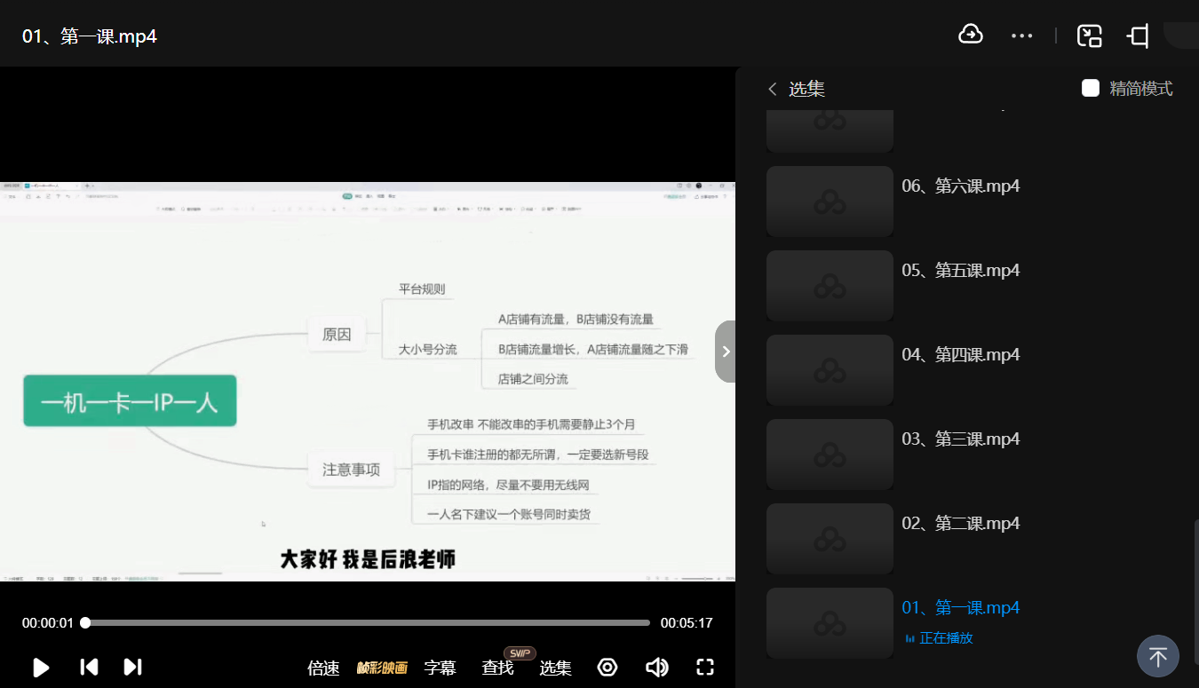Click the video progress bar
Screen dimensions: 1199x688
tap(368, 623)
